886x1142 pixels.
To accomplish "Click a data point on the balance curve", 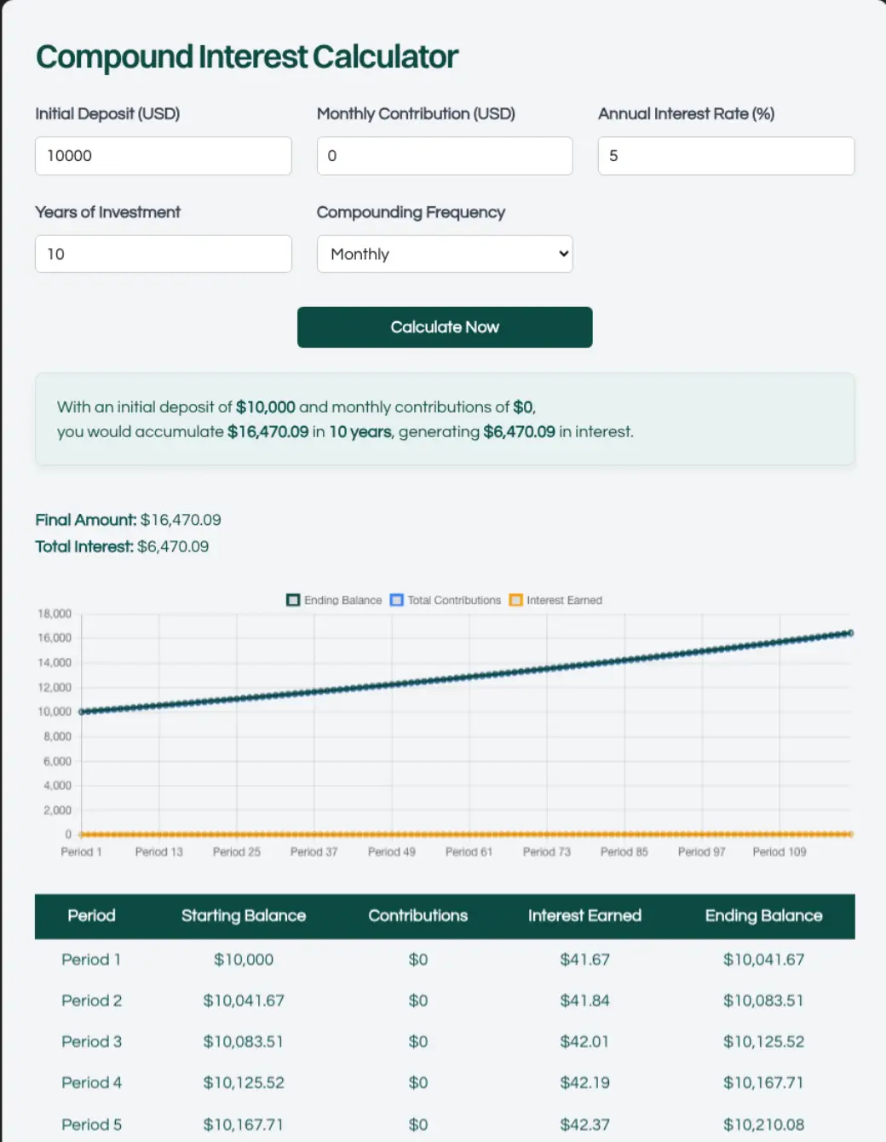I will click(469, 676).
